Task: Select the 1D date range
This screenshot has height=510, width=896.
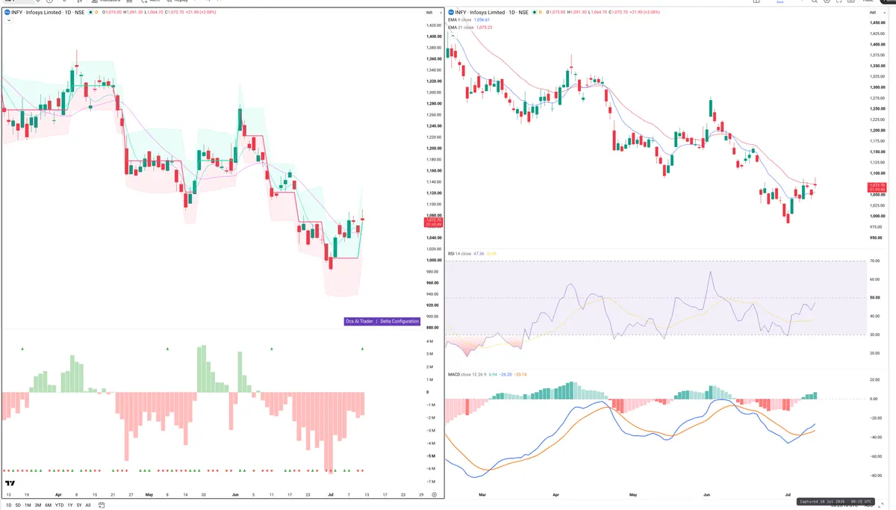Action: [x=8, y=505]
